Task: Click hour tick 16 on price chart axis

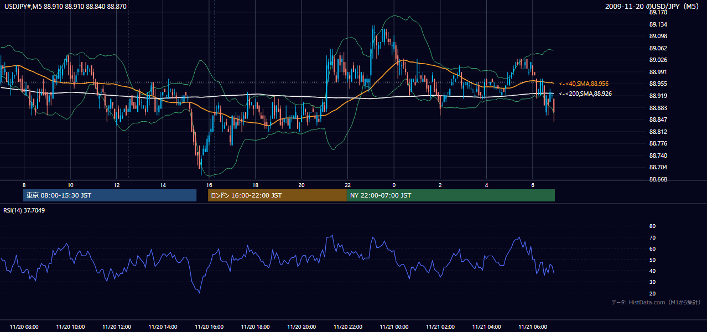Action: click(209, 185)
